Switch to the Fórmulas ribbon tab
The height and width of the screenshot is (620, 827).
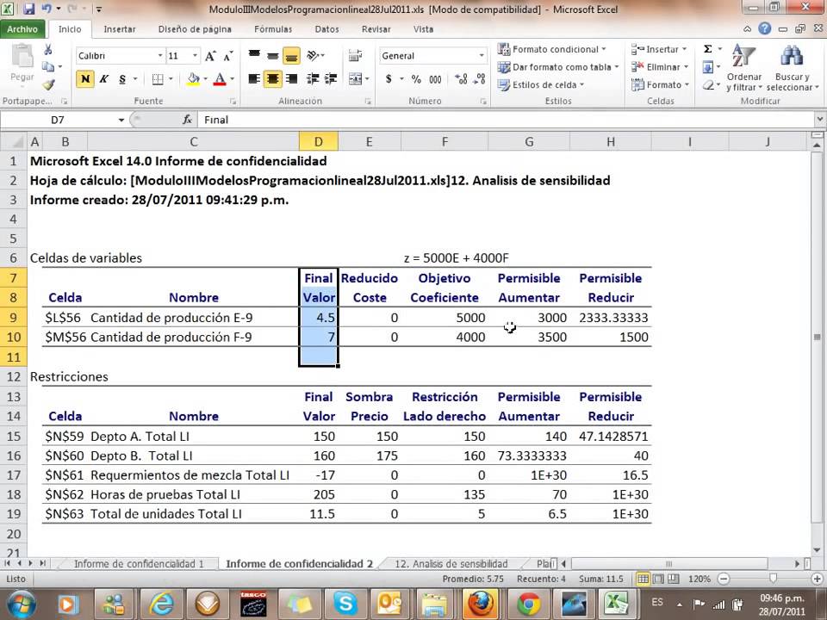click(x=273, y=29)
